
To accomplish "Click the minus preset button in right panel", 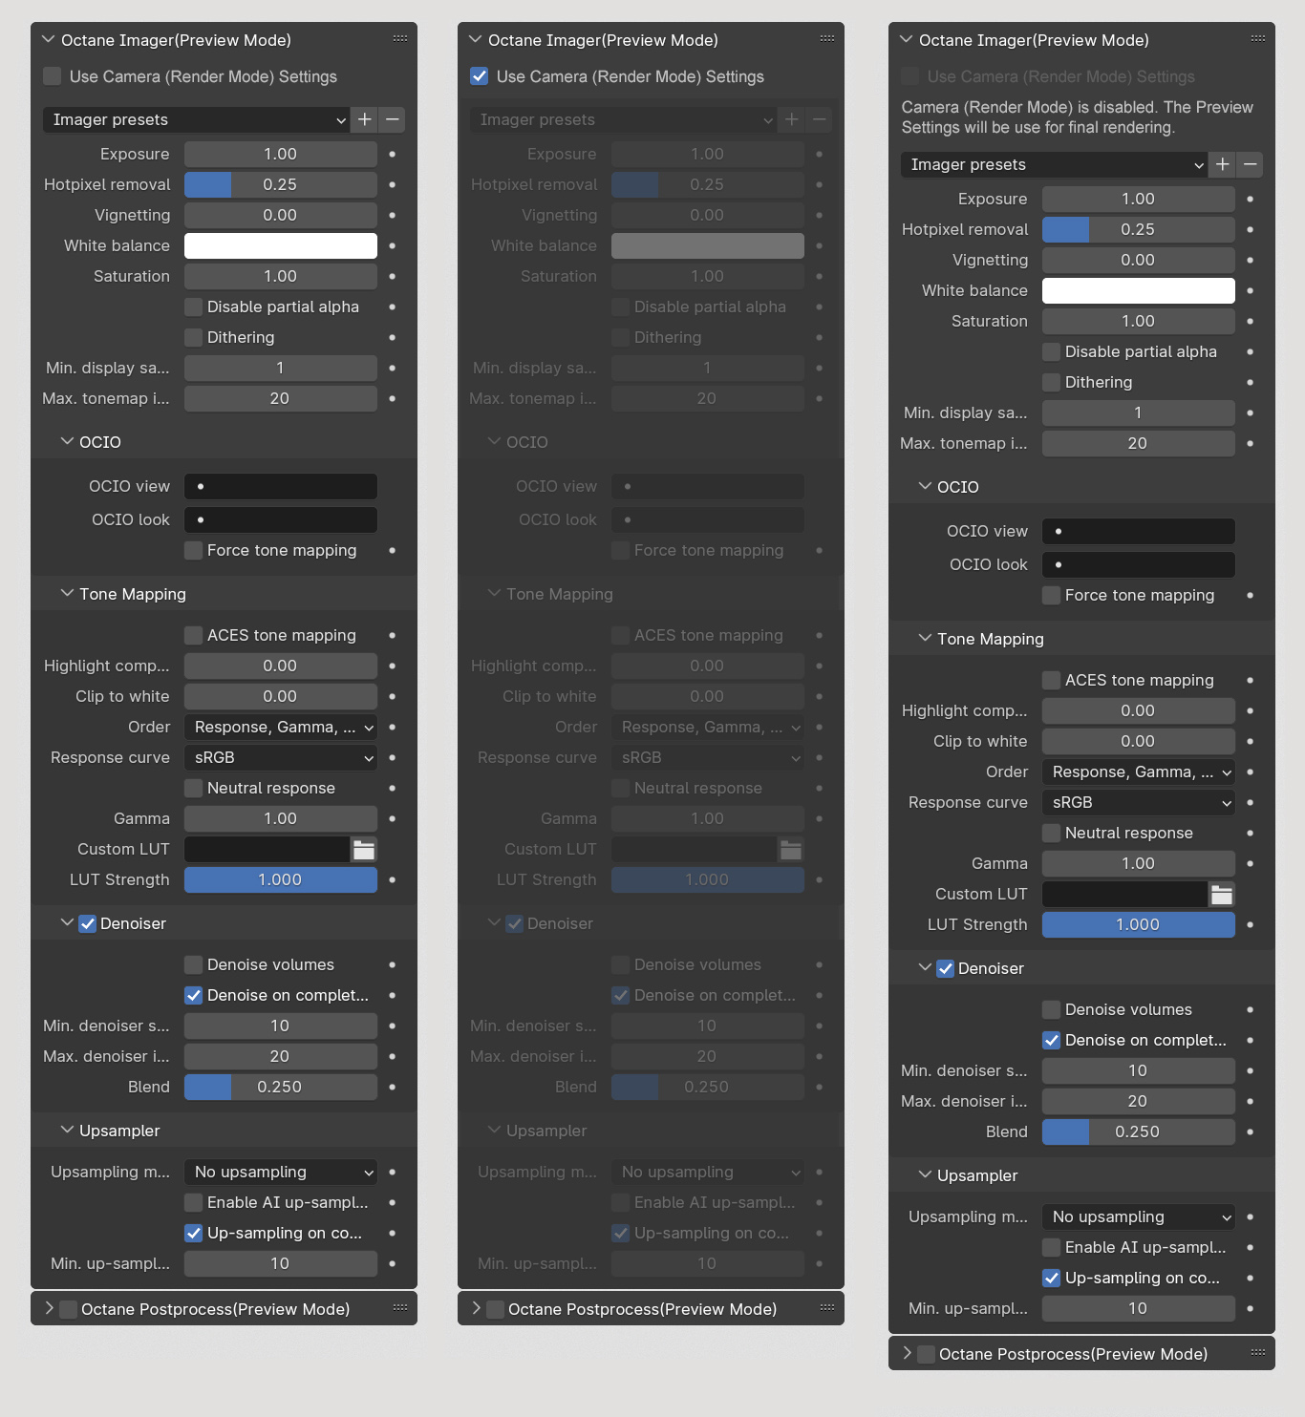I will 1250,164.
